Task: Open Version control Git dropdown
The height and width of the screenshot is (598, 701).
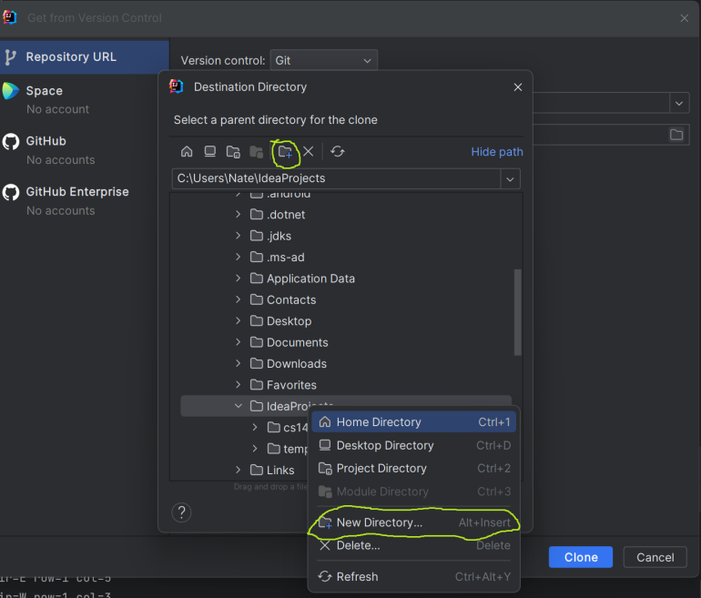Action: [324, 60]
